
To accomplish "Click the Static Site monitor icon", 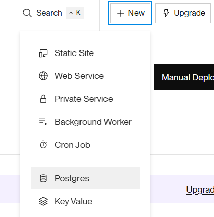I will [43, 53].
